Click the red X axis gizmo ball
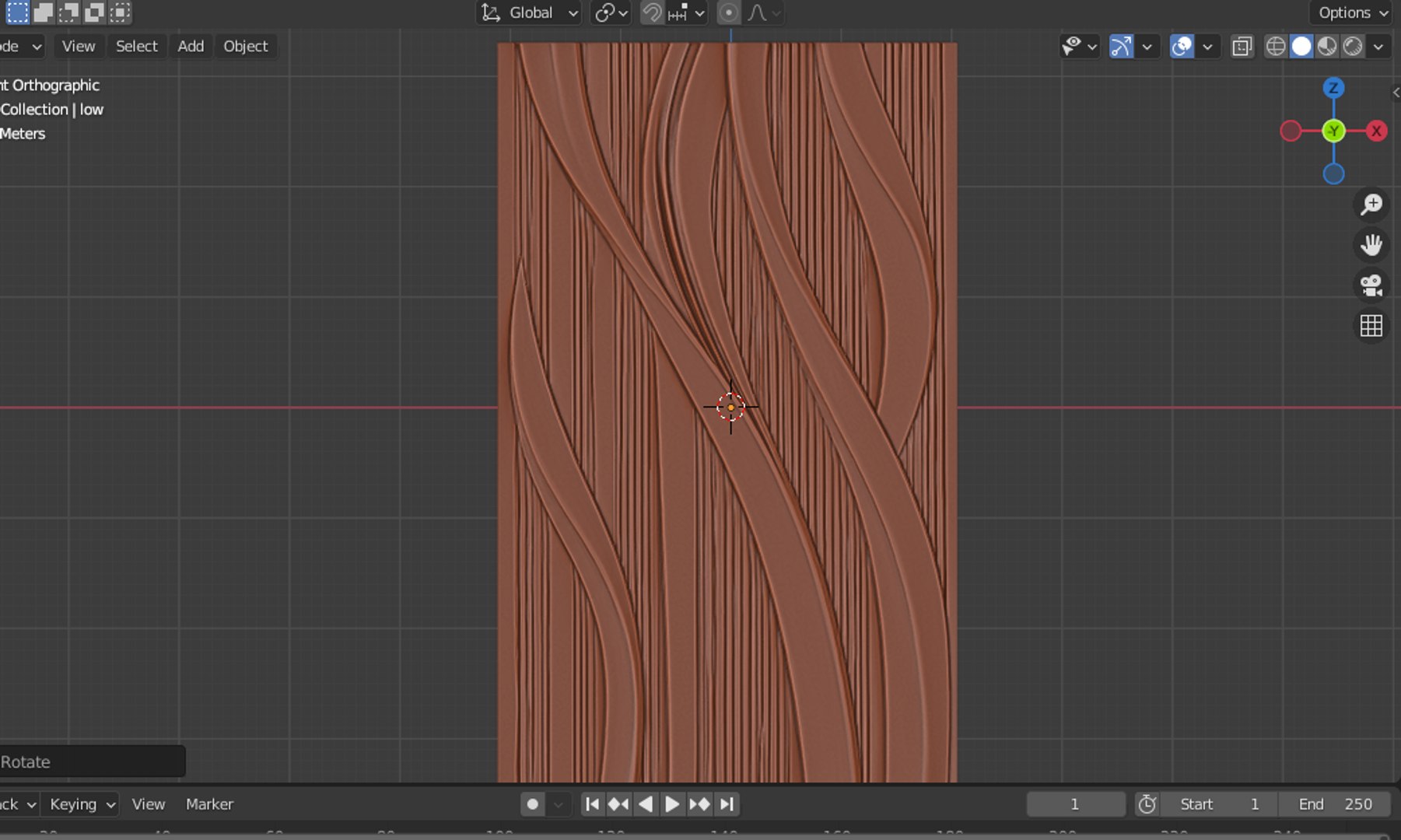 pos(1377,131)
